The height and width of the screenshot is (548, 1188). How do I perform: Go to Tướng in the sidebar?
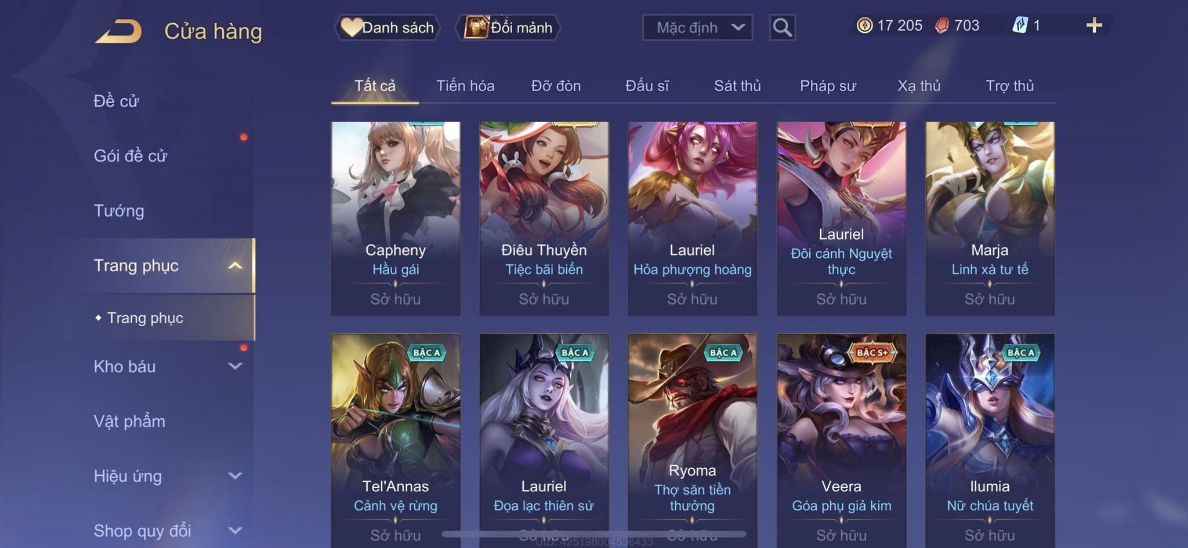pos(119,210)
